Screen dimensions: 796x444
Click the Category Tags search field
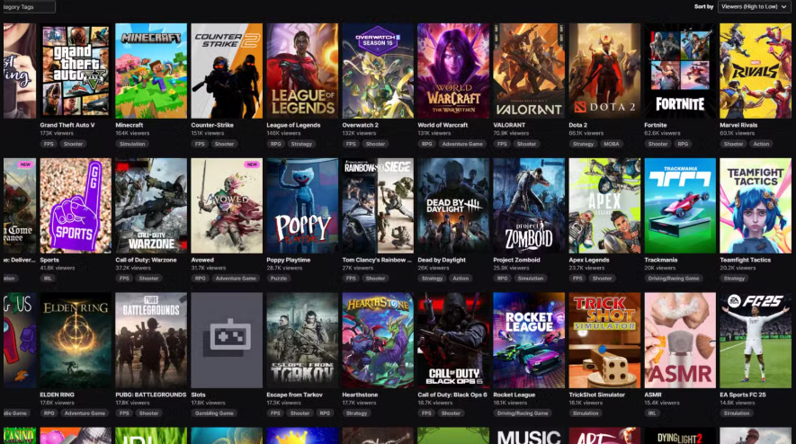point(27,6)
